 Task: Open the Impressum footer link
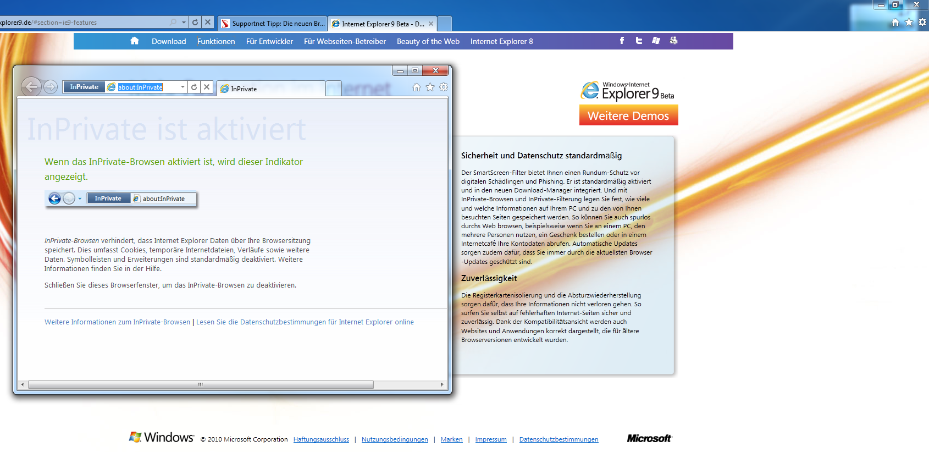(x=491, y=439)
